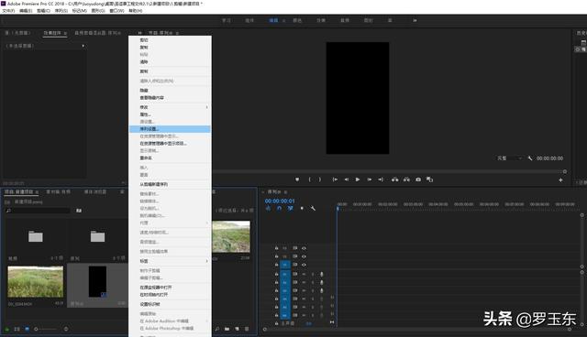Screen dimensions: 587x337
Task: Open the Effect Controls panel menu
Action: click(x=65, y=33)
